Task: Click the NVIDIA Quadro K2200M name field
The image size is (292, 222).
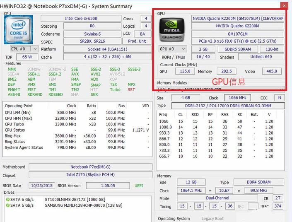Action: 237,26
